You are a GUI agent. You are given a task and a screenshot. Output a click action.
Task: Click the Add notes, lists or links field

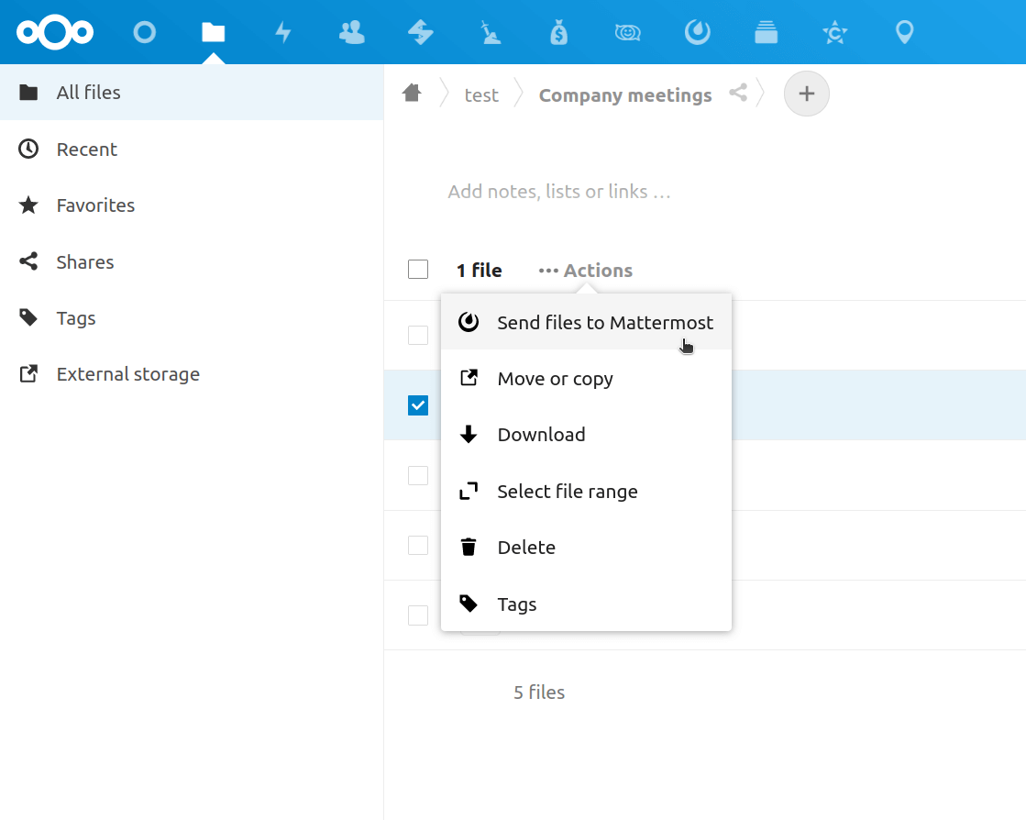coord(559,192)
